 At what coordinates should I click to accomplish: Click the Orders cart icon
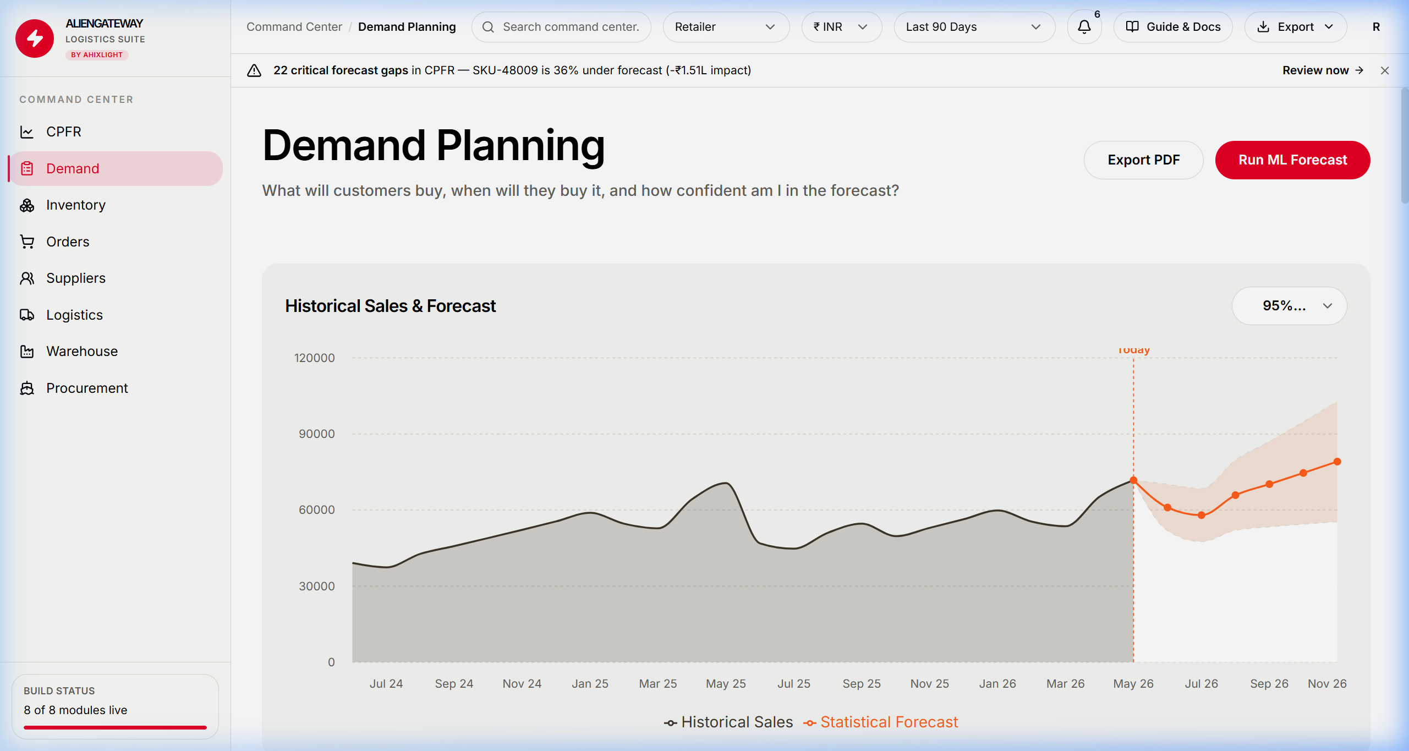click(x=27, y=242)
